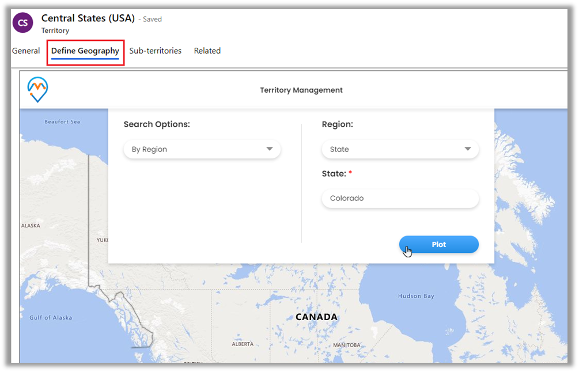The width and height of the screenshot is (579, 372).
Task: Click the purple CS territory avatar
Action: click(22, 23)
